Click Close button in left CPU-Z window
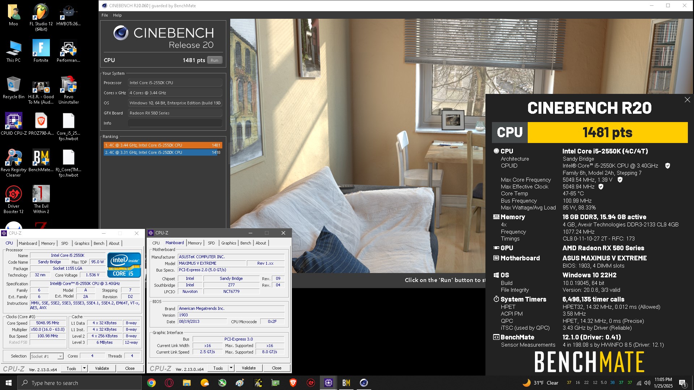The width and height of the screenshot is (694, 390). click(130, 368)
